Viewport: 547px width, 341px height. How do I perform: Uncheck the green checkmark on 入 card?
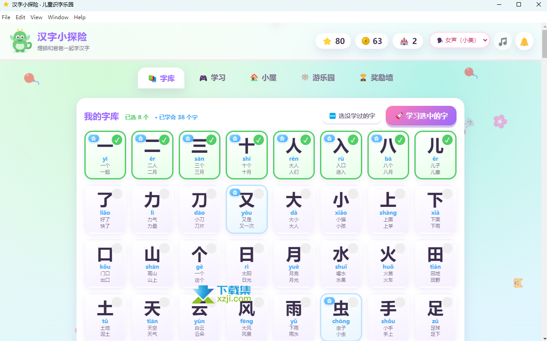(353, 140)
